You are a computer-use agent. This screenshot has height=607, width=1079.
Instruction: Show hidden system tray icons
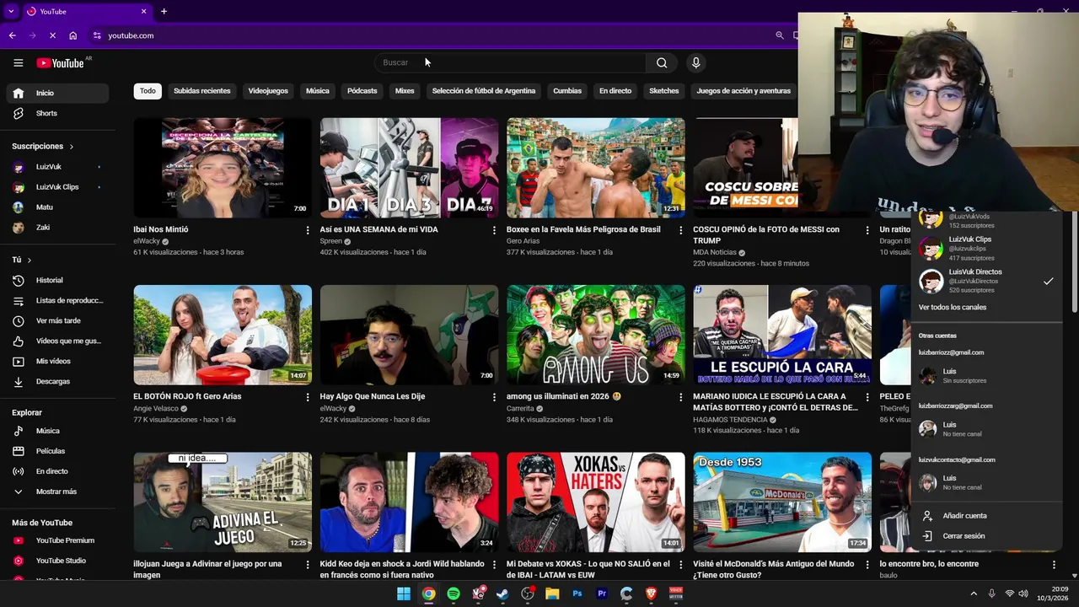(x=974, y=594)
